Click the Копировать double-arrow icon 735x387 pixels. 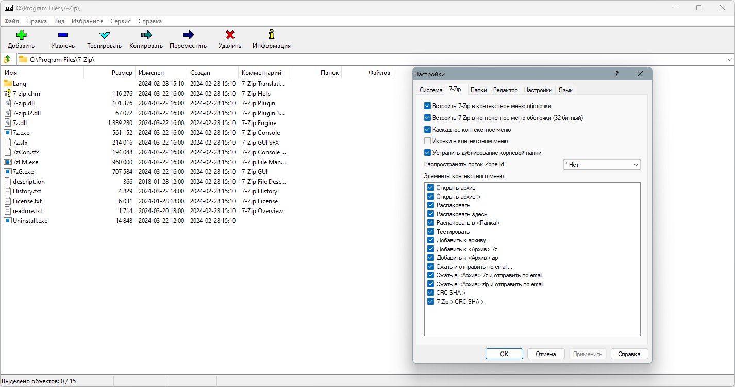tap(146, 35)
